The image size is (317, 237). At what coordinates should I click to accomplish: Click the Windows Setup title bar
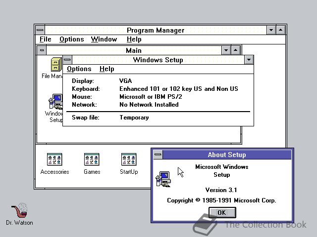158,60
